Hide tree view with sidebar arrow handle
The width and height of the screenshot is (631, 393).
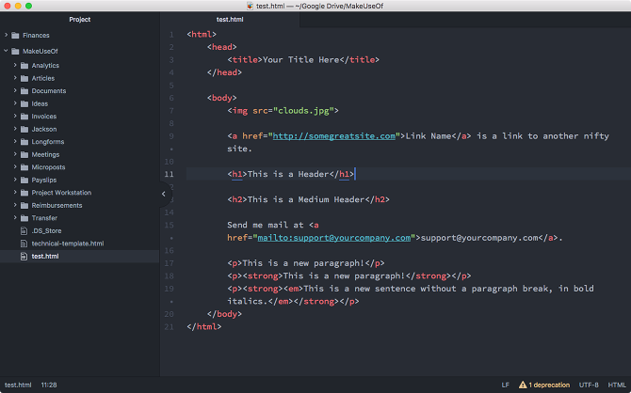click(x=163, y=194)
